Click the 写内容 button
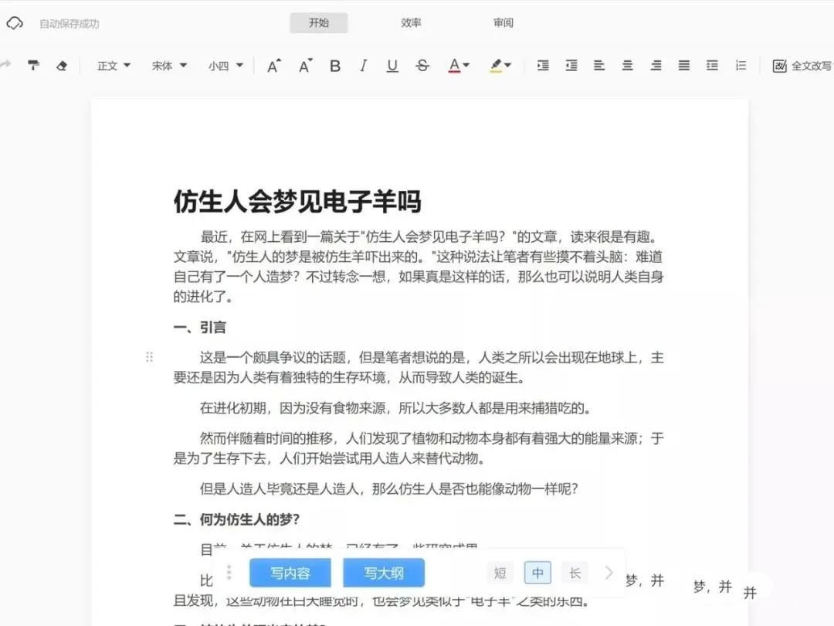 (x=290, y=573)
